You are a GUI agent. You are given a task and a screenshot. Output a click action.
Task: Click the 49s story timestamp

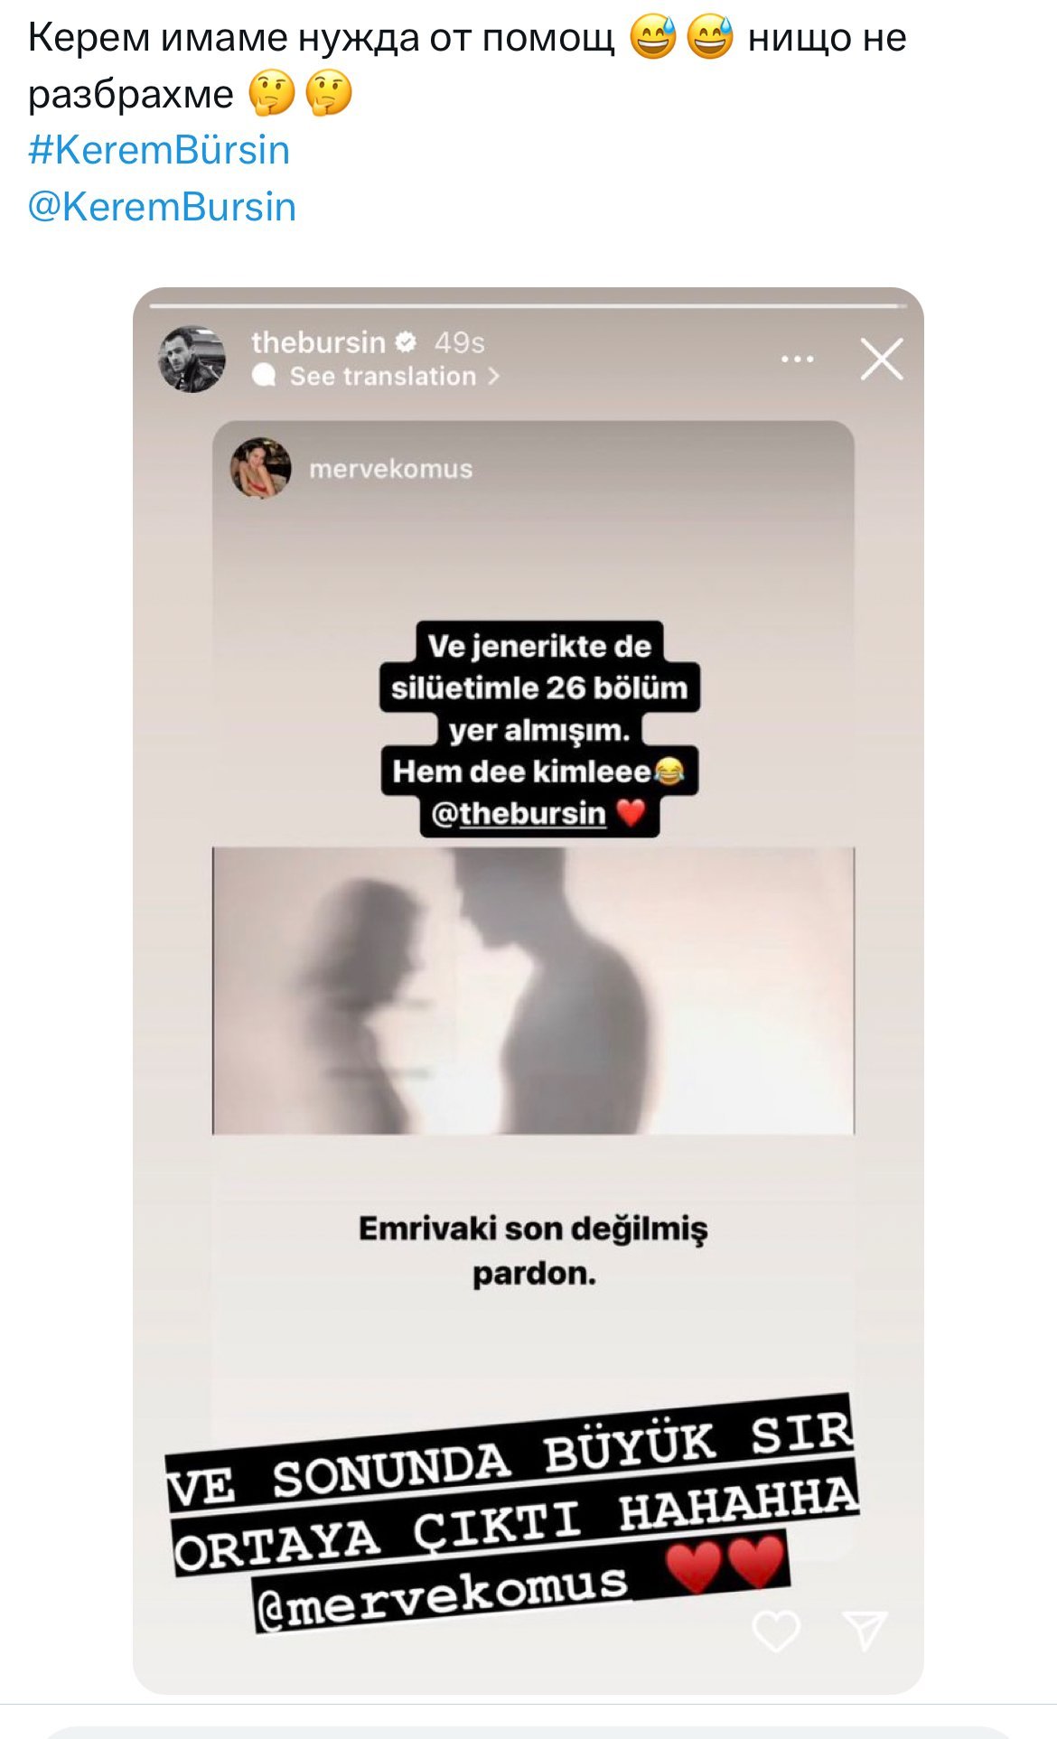tap(460, 342)
